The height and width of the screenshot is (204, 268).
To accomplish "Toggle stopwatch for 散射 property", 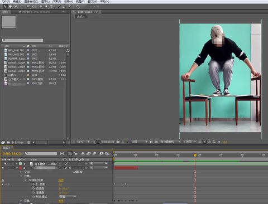I will (33, 184).
